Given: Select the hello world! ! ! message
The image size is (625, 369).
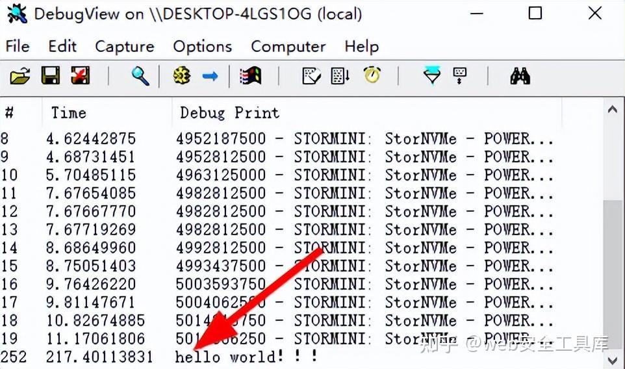Looking at the screenshot, I should click(246, 356).
